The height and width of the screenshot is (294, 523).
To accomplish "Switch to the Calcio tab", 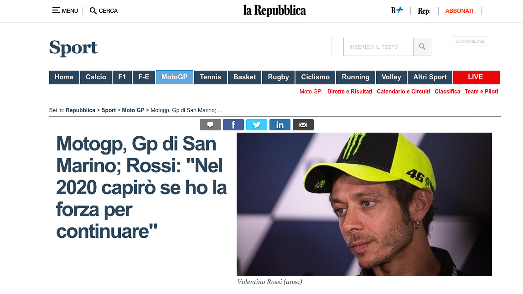I will (96, 77).
